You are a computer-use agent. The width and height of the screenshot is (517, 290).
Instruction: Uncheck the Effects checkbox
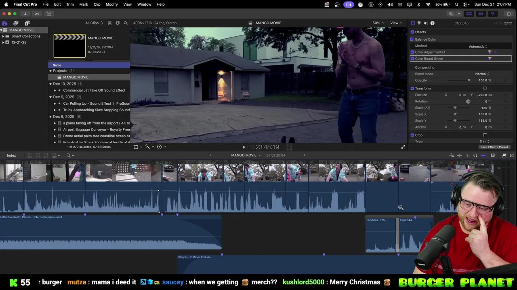click(412, 32)
